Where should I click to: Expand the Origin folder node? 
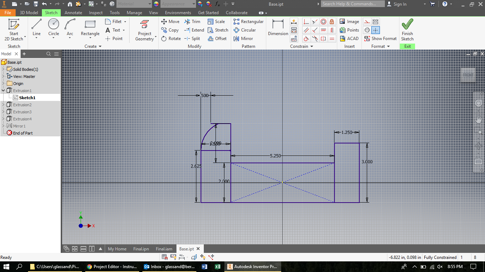click(x=4, y=84)
